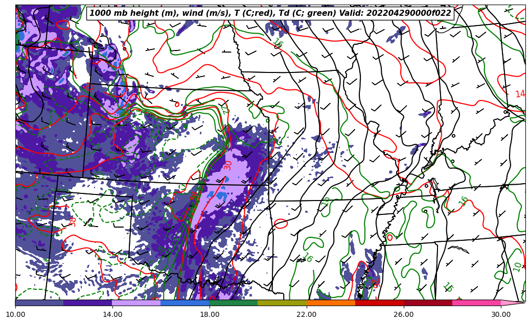Click the red 14 temperature contour label
Screen dimensions: 530x323
point(520,94)
